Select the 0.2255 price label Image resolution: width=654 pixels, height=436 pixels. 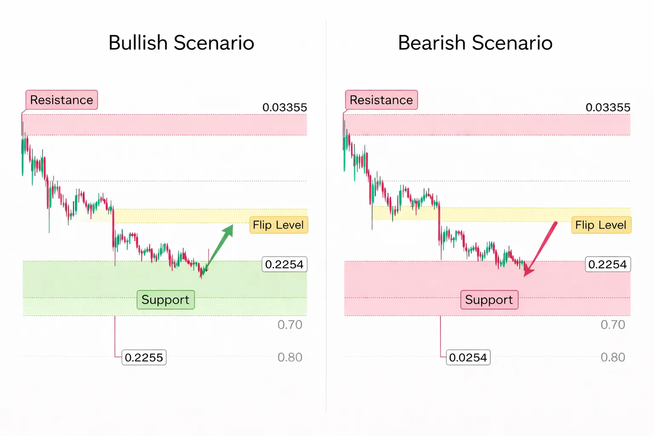(x=144, y=357)
